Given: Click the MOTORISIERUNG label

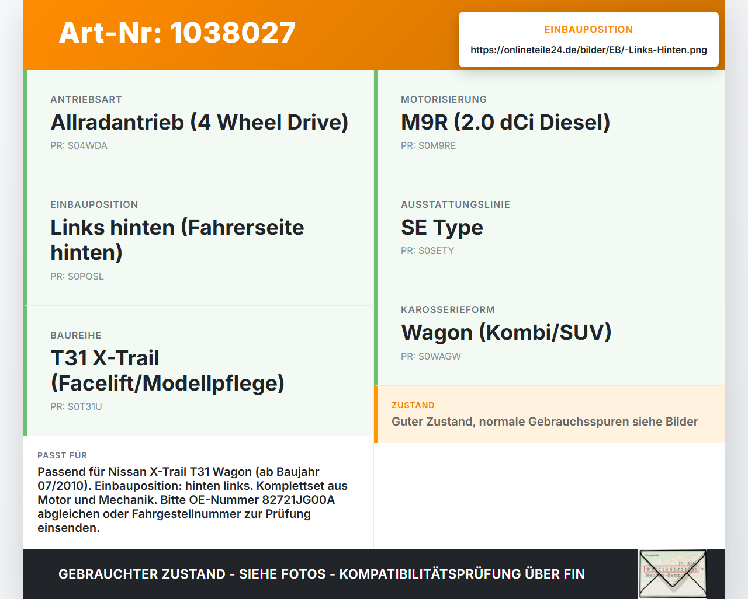Looking at the screenshot, I should click(x=444, y=99).
